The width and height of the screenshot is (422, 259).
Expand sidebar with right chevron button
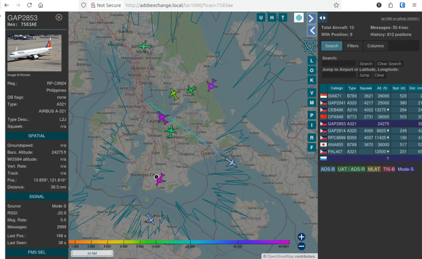pos(312,18)
